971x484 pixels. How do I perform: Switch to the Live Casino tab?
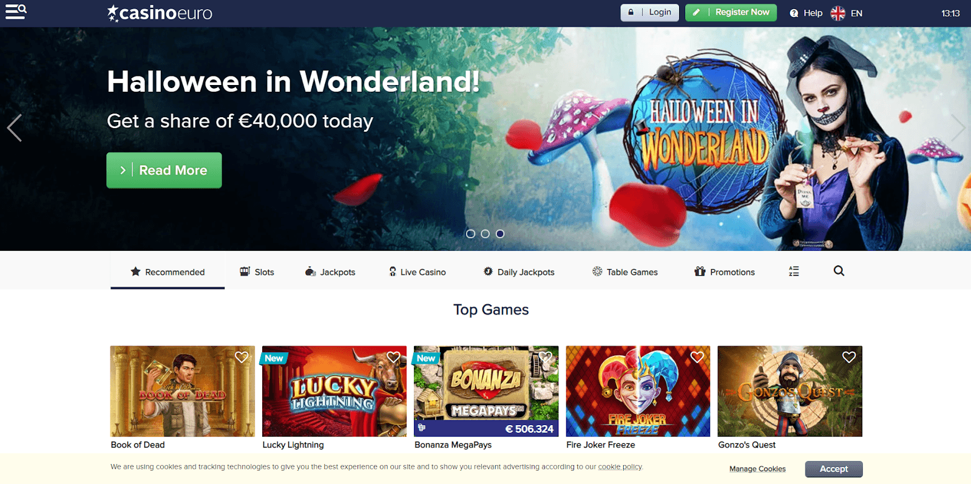pyautogui.click(x=418, y=271)
